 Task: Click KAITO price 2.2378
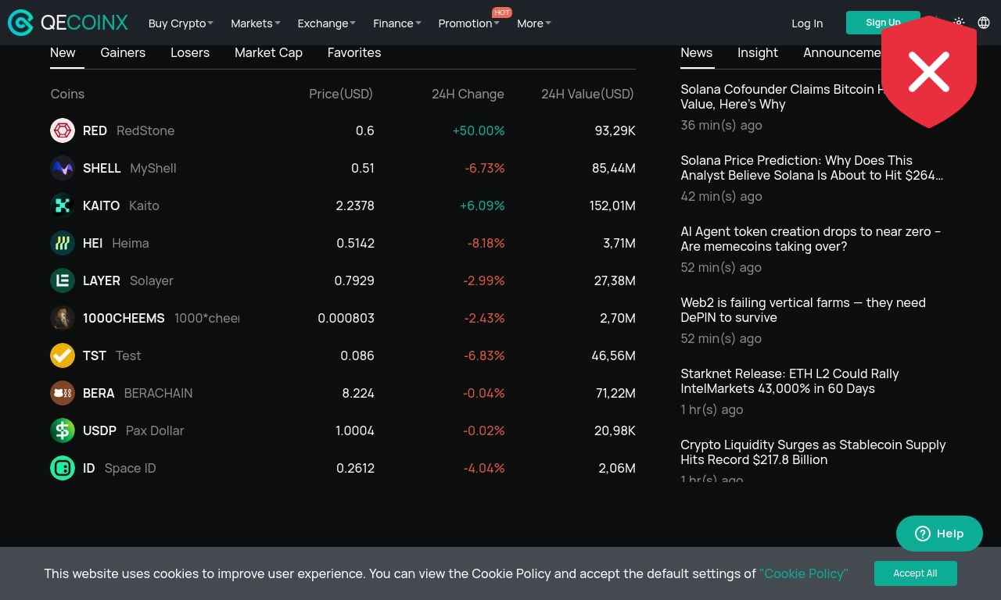pos(355,205)
